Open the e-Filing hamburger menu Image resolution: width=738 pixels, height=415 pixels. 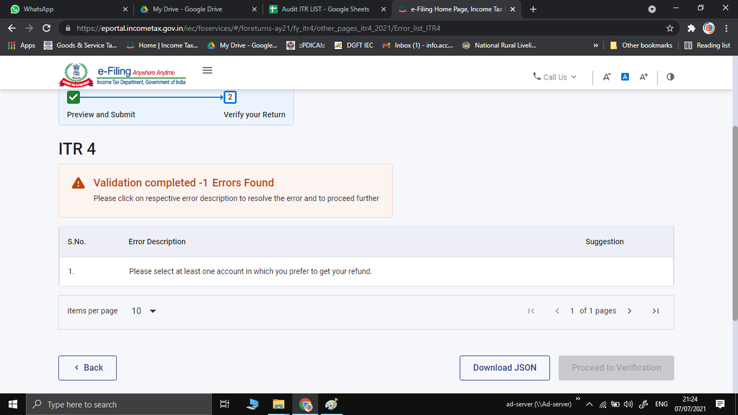point(207,70)
